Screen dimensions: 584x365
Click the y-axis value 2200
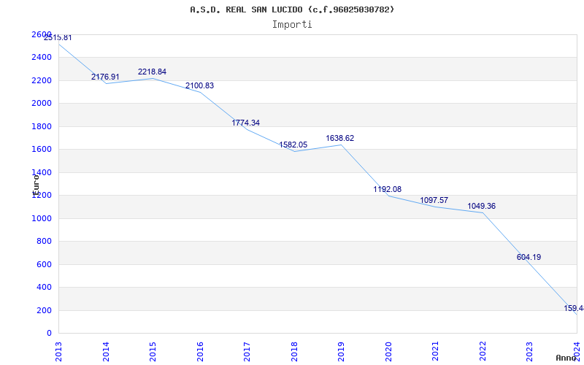click(x=42, y=80)
